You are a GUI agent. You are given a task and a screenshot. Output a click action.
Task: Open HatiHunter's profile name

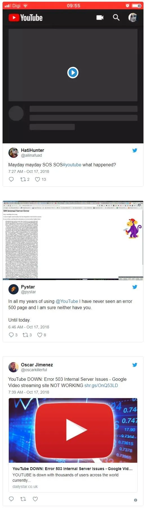(x=32, y=150)
